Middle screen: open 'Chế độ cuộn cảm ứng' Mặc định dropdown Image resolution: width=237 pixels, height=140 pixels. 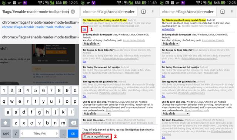[x=97, y=114]
